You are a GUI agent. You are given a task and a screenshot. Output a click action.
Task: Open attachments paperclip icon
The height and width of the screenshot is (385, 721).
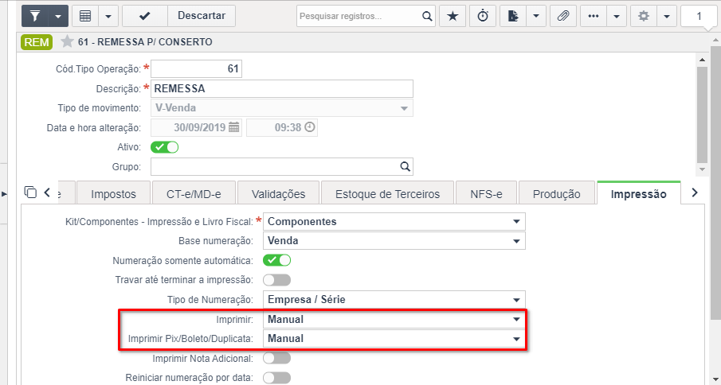point(563,16)
